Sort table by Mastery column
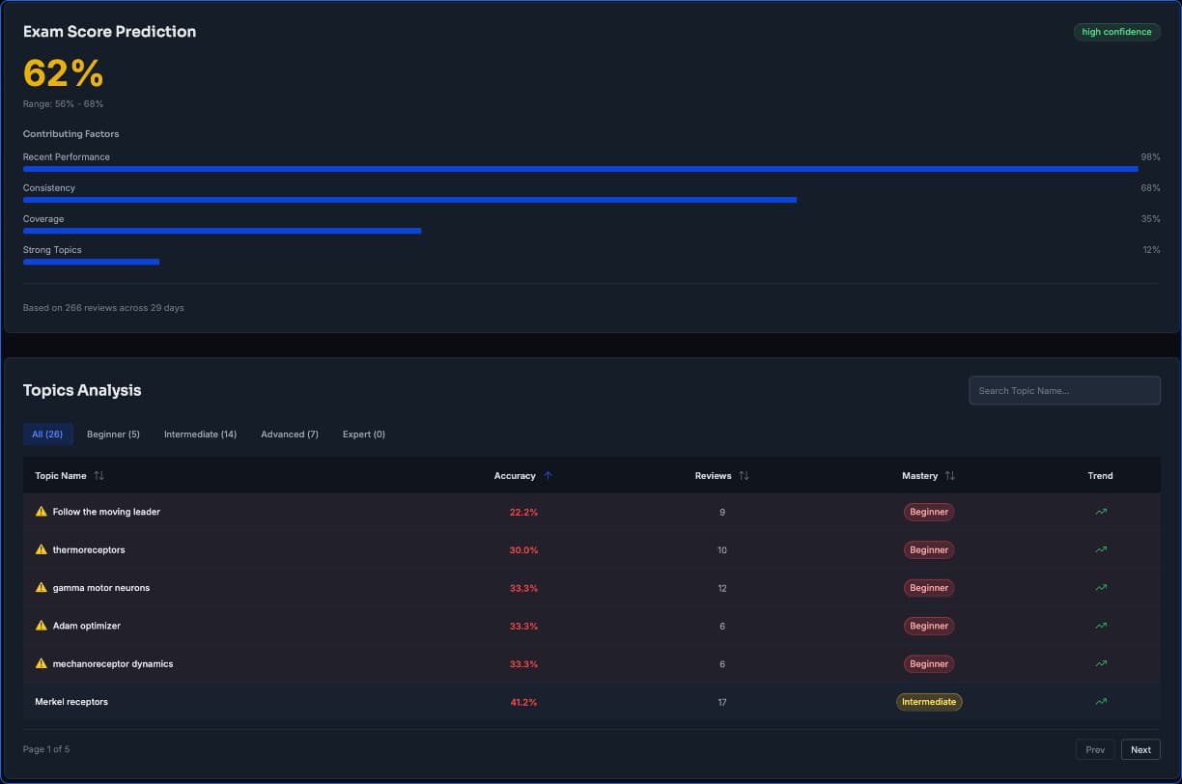The height and width of the screenshot is (784, 1182). [949, 476]
